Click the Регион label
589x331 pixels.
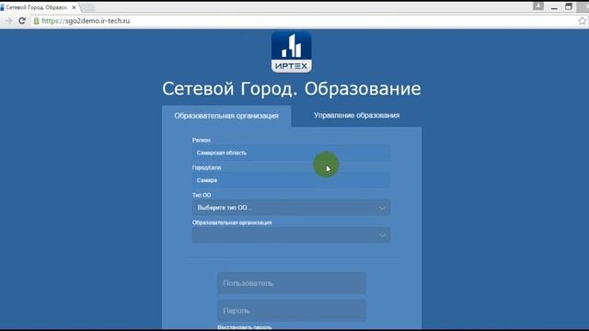click(x=202, y=140)
